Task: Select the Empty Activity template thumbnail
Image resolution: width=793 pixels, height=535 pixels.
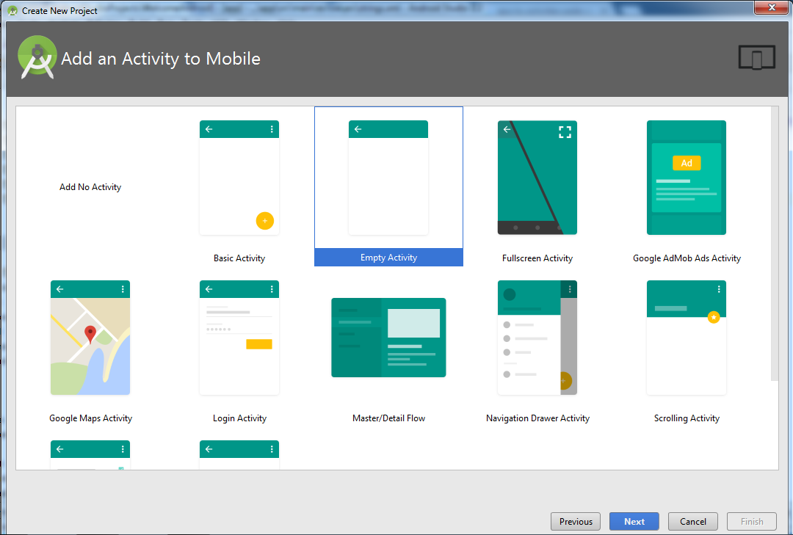Action: coord(388,178)
